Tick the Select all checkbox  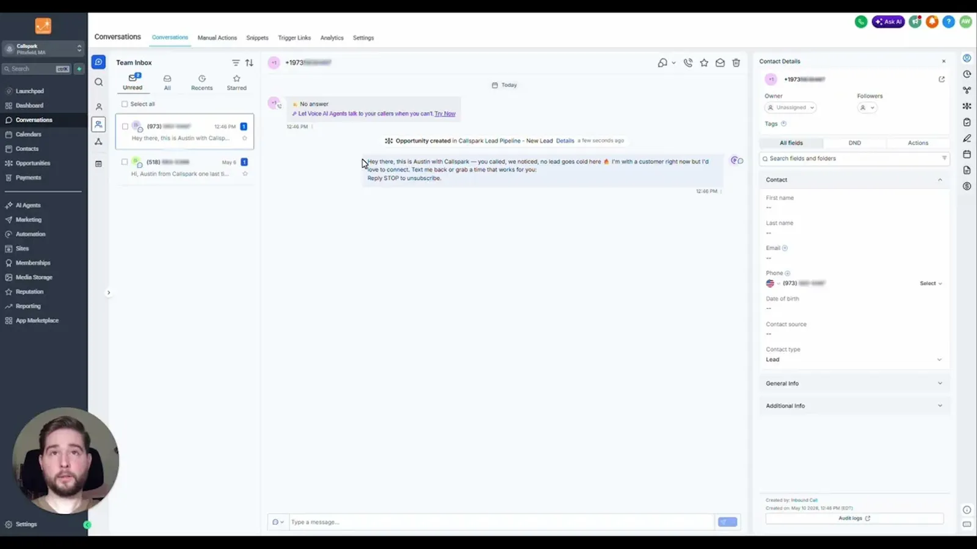[x=125, y=104]
